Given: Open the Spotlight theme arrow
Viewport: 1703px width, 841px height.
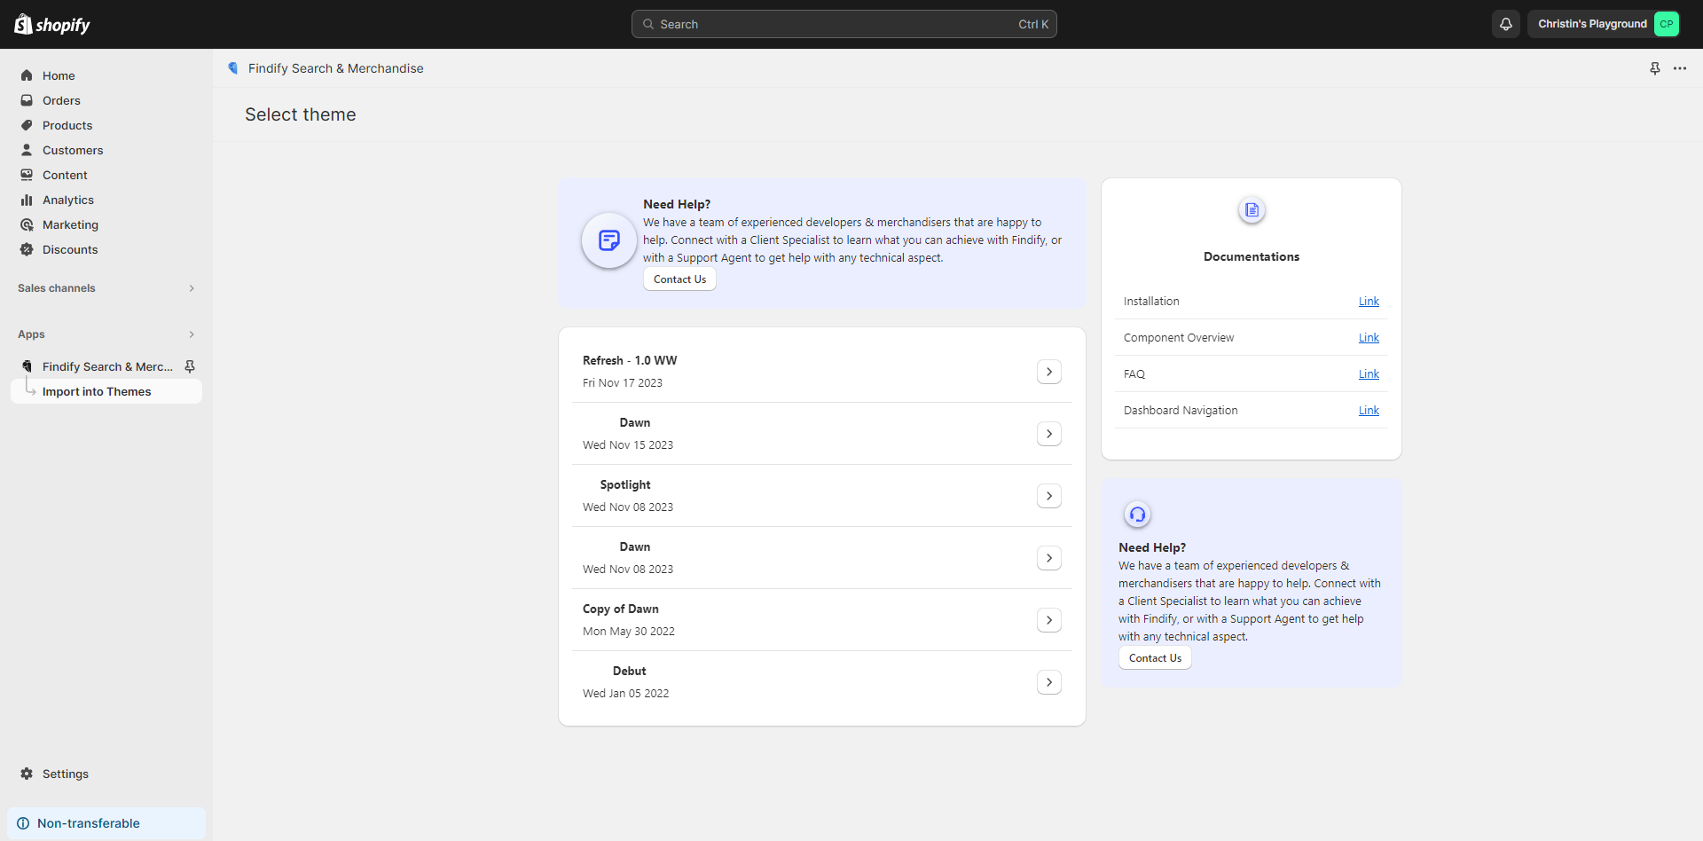Looking at the screenshot, I should click(1049, 496).
